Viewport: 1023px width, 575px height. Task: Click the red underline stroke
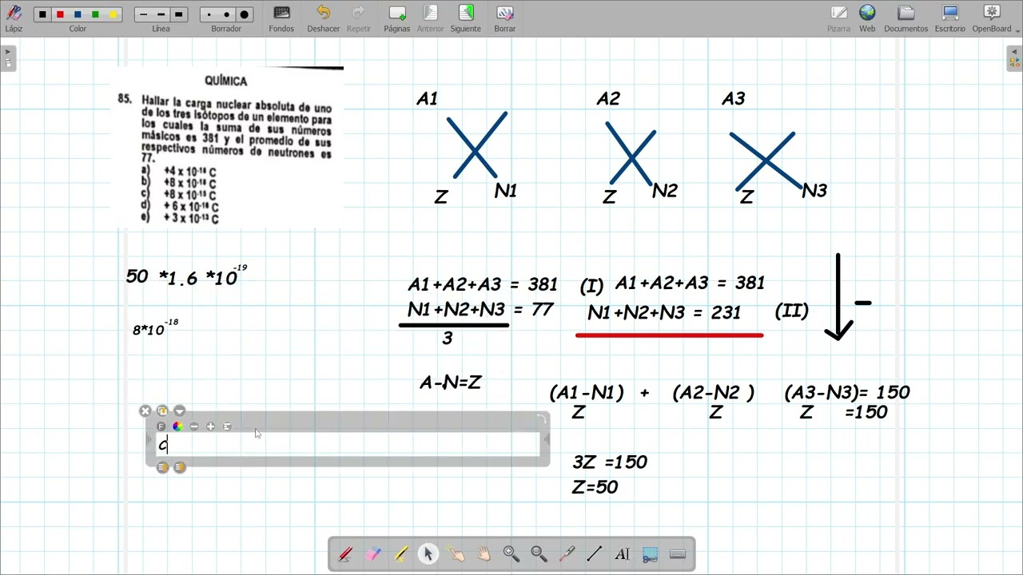point(670,335)
